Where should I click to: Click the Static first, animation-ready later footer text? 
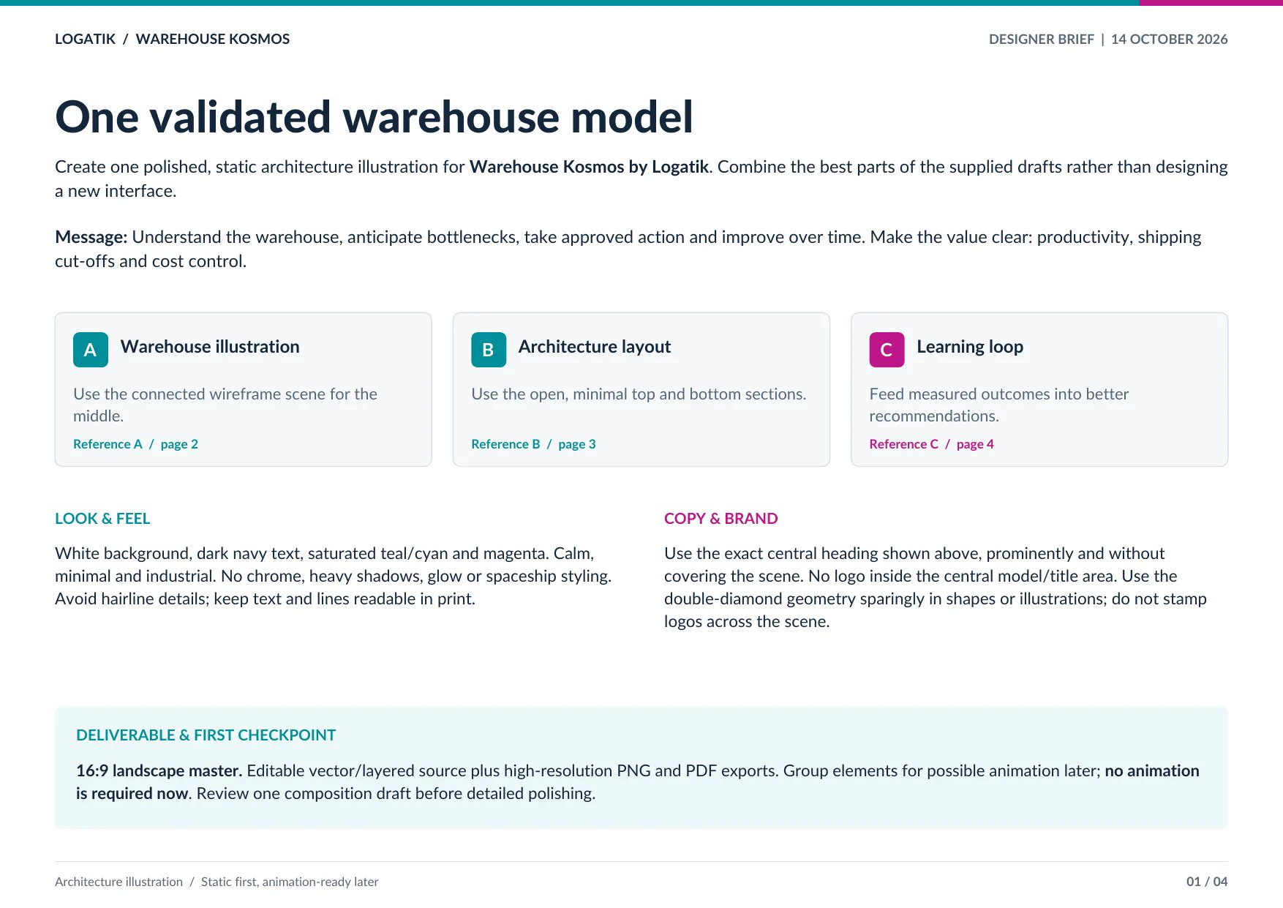coord(290,882)
